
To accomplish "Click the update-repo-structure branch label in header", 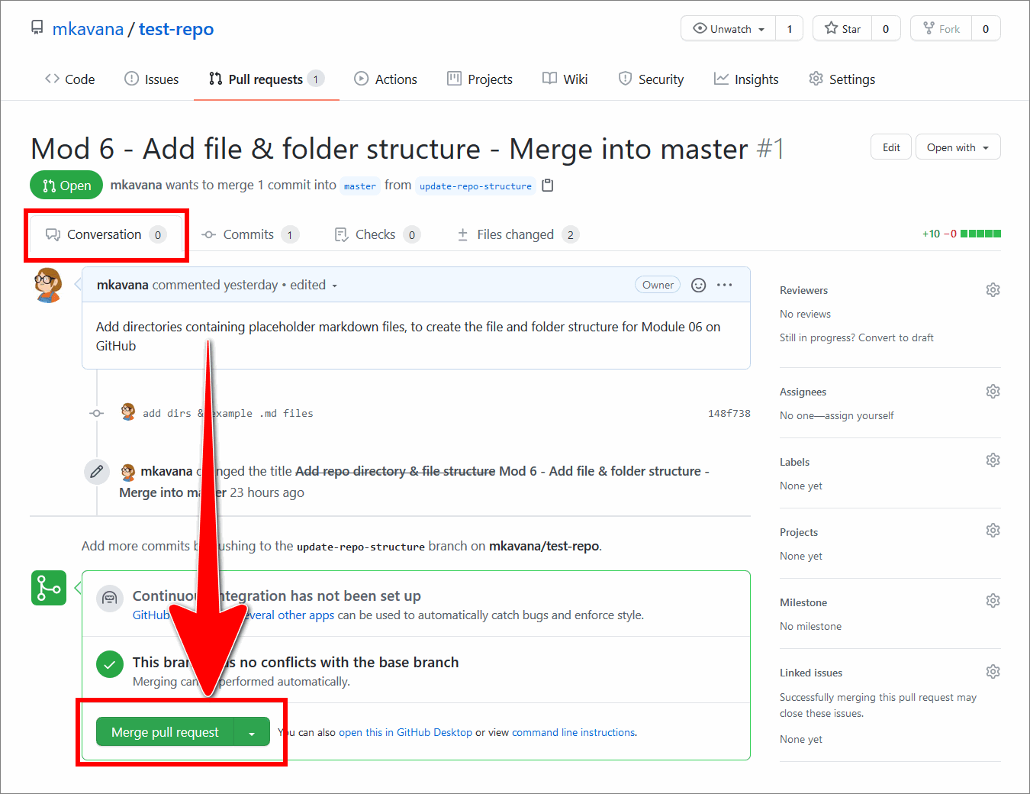I will (475, 186).
